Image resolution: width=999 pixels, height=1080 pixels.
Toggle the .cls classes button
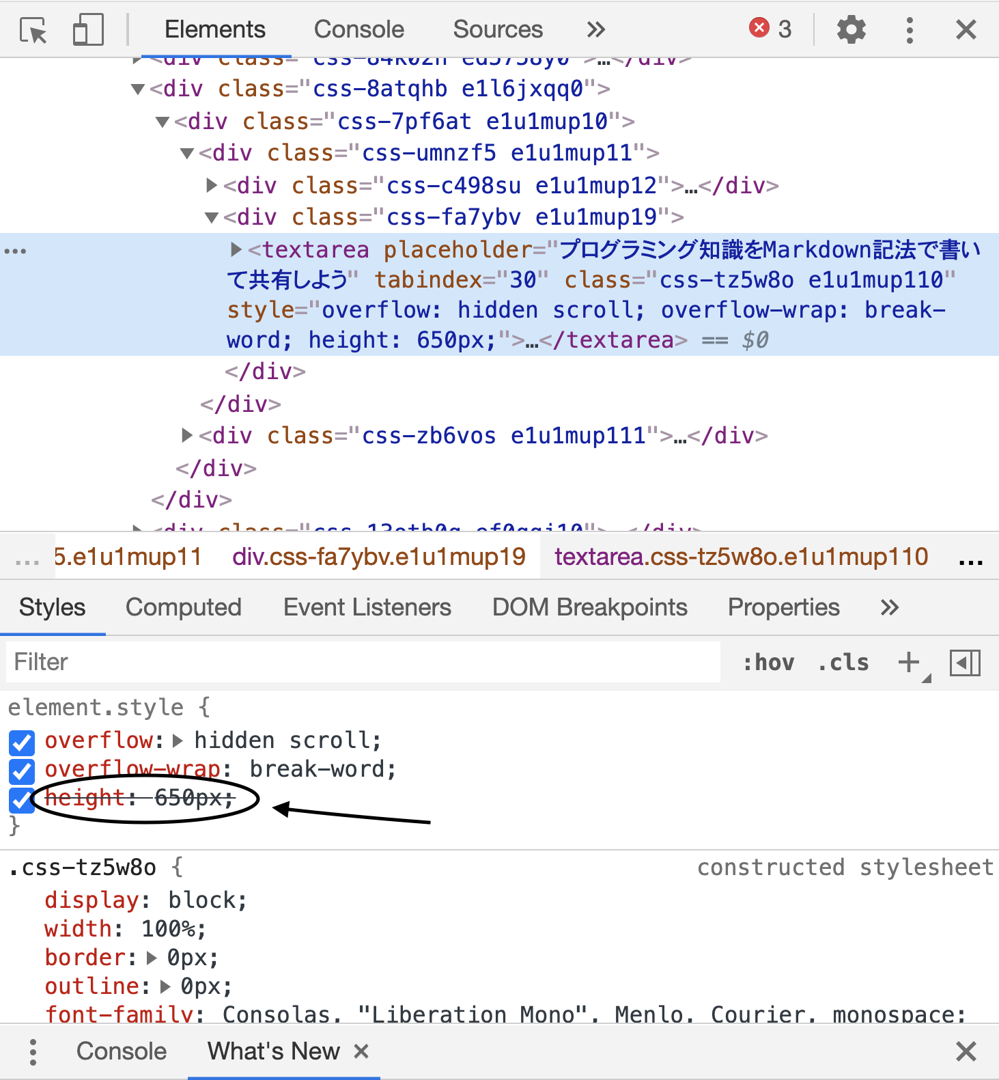[844, 663]
